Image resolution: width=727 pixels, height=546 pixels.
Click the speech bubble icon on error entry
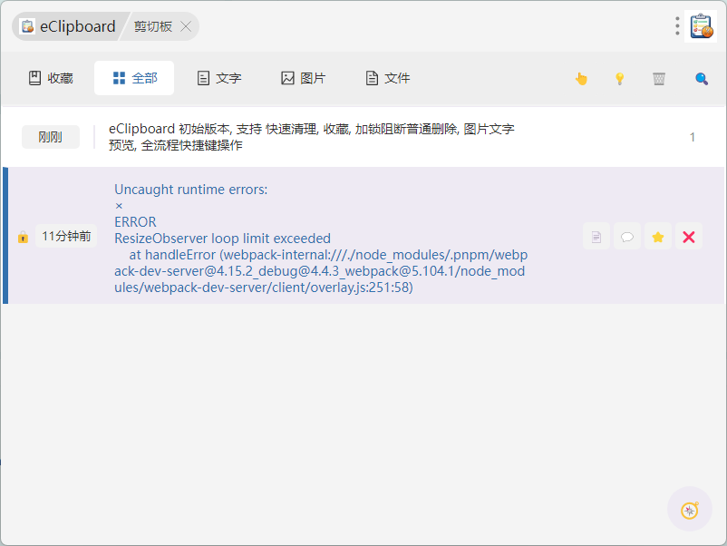click(626, 237)
